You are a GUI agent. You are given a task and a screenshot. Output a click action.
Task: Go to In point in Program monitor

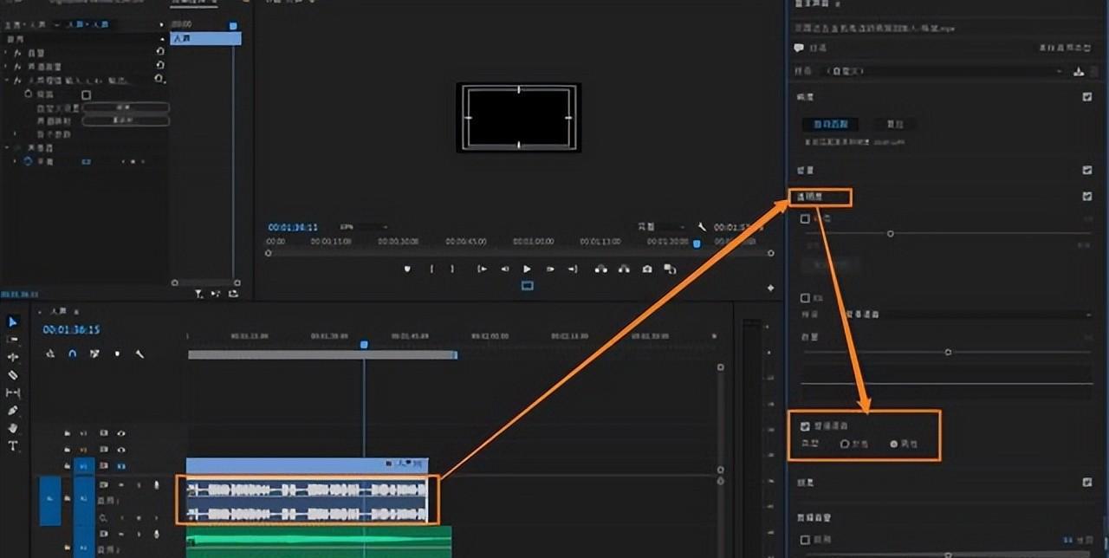point(482,269)
